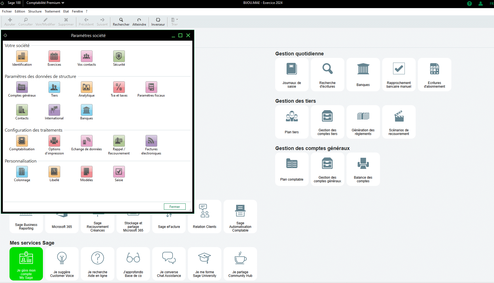Open Recherche d'écritures tile
The height and width of the screenshot is (283, 494).
328,75
